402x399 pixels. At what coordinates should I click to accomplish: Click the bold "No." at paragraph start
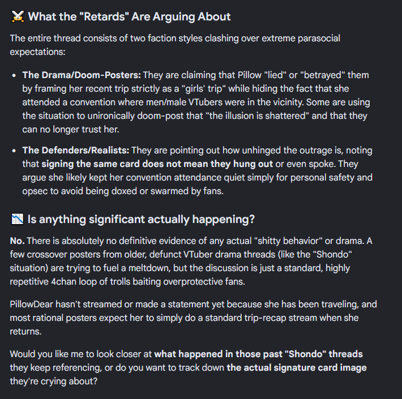click(17, 241)
